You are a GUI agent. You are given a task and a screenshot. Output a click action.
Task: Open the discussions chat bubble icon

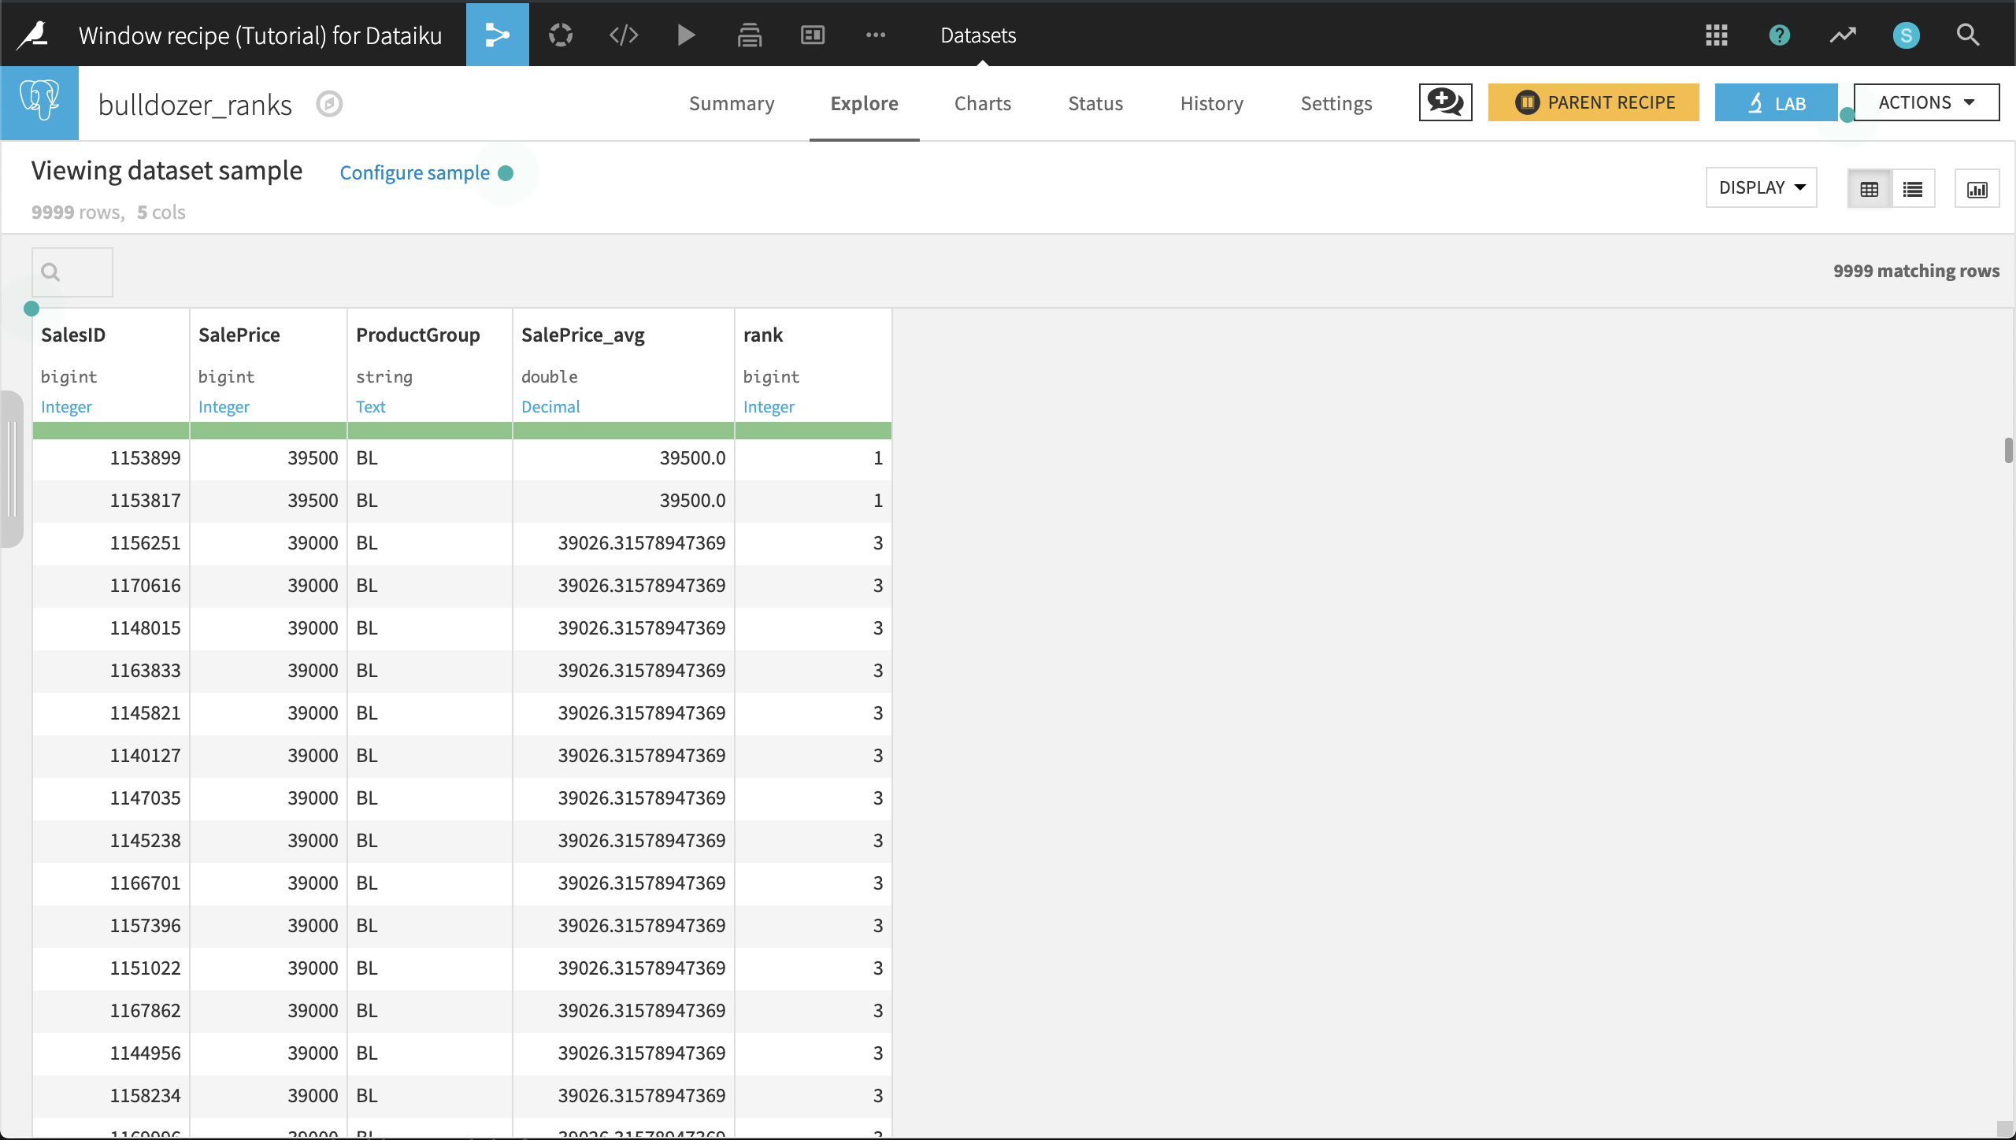(x=1445, y=102)
